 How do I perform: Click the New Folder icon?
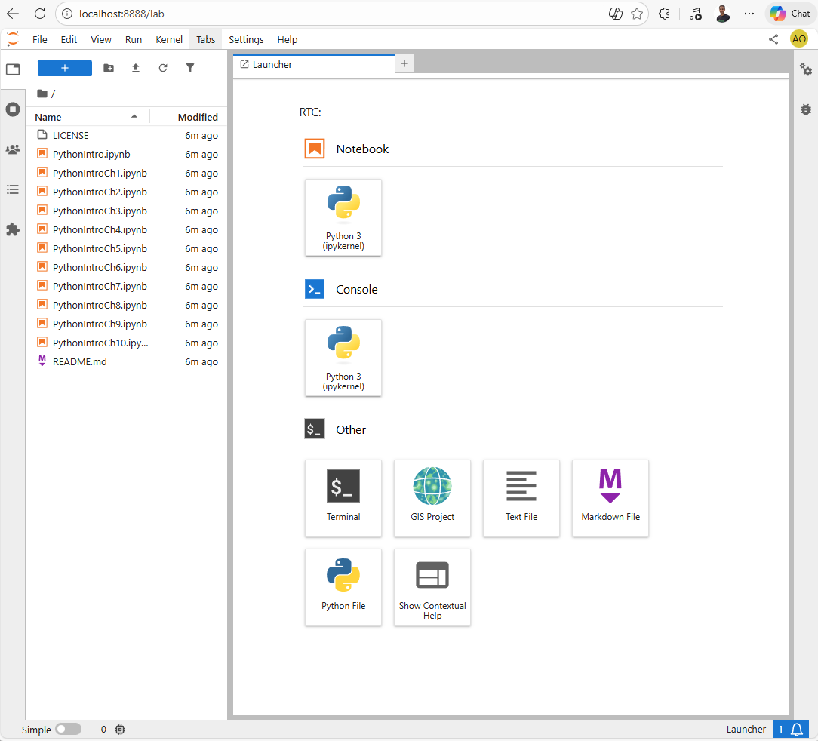click(x=109, y=68)
